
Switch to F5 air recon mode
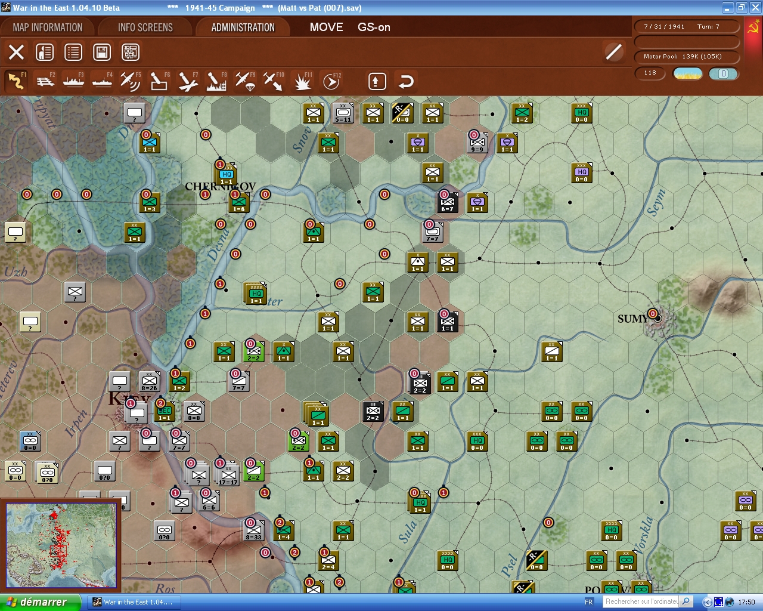click(x=131, y=81)
